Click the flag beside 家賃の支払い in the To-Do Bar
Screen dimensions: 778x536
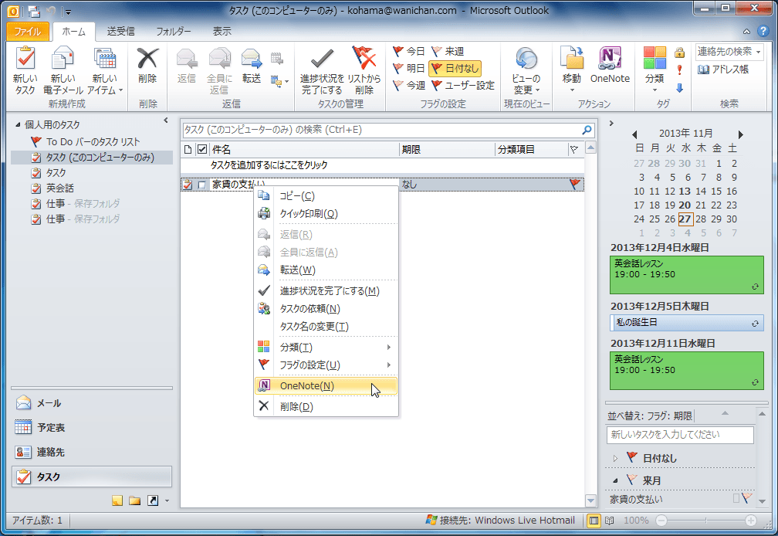[x=747, y=497]
